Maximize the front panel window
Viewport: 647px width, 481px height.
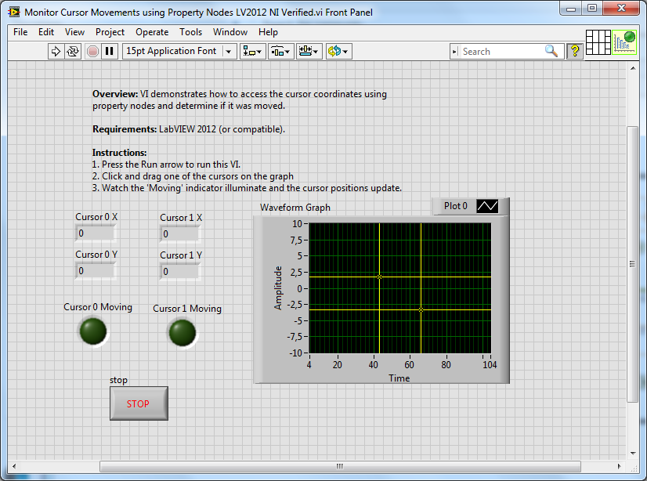click(592, 9)
